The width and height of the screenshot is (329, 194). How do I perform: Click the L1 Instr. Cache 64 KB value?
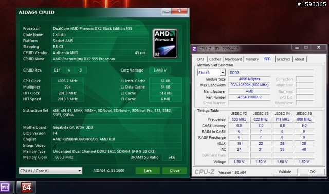coord(166,81)
